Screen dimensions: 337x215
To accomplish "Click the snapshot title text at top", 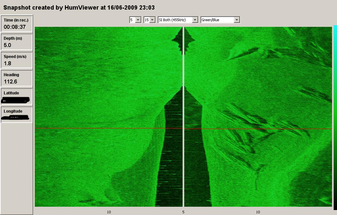I will [x=79, y=7].
